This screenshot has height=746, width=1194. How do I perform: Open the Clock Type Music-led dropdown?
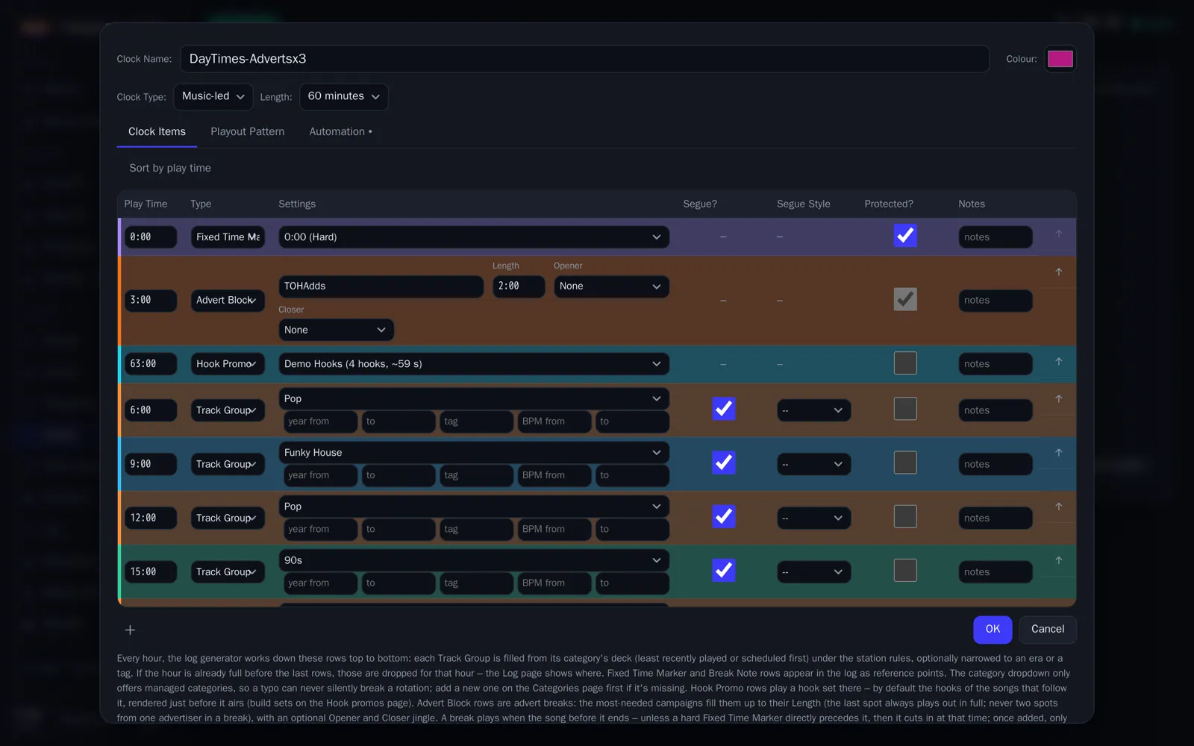[213, 96]
